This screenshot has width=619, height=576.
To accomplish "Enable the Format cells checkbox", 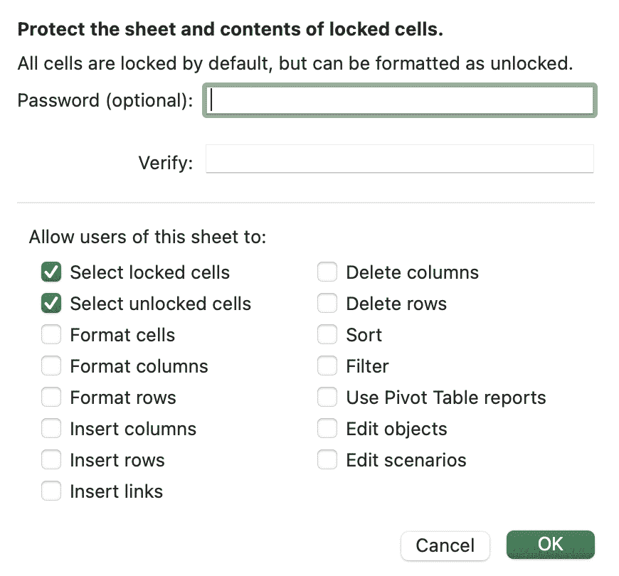I will pyautogui.click(x=51, y=335).
